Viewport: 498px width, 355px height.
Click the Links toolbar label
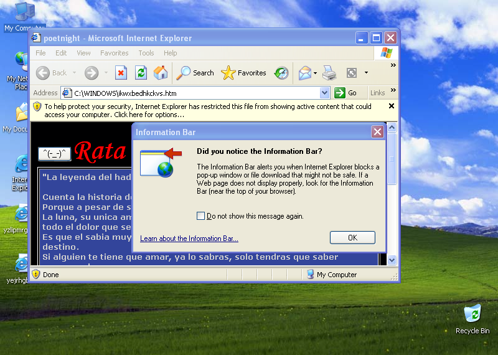(x=377, y=93)
